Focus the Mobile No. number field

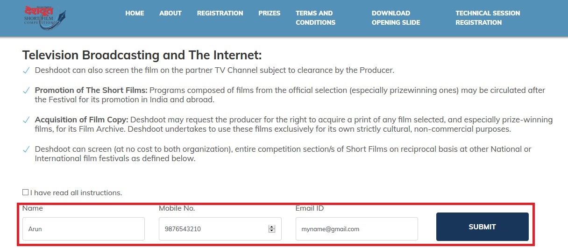point(213,229)
